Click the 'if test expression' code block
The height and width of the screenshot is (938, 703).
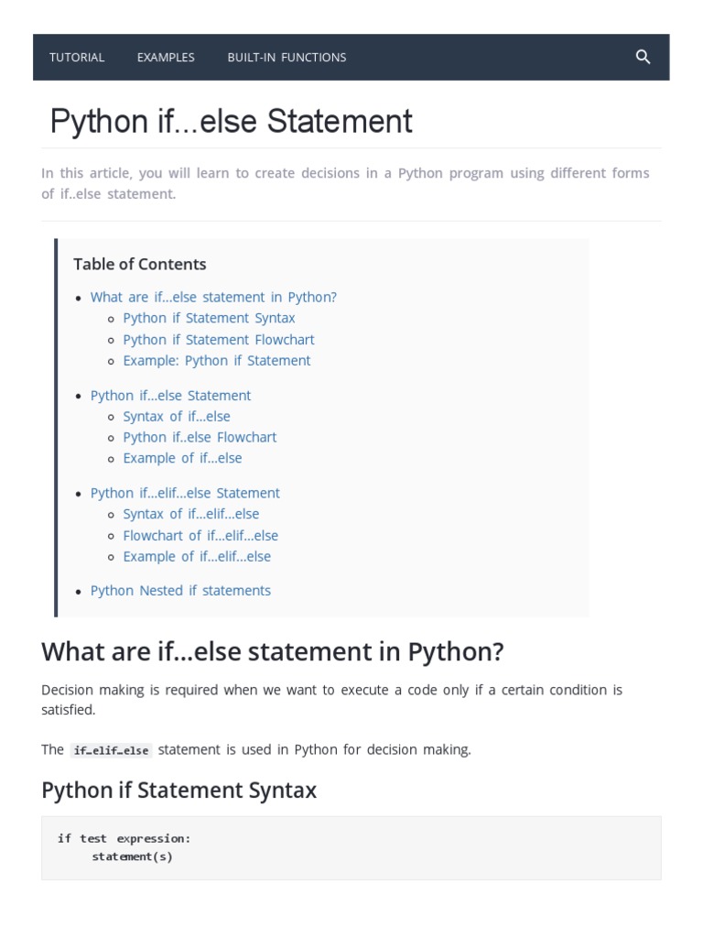point(351,847)
